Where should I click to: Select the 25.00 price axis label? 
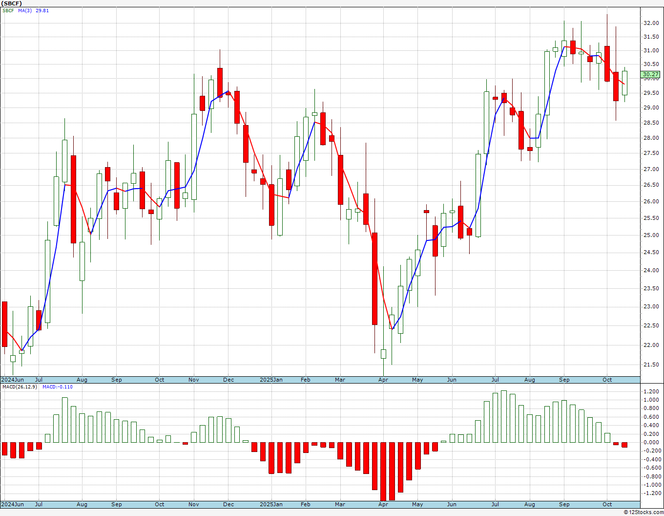[651, 235]
